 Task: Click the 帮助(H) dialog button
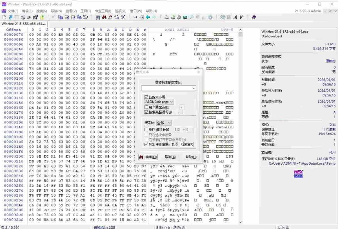coord(191,157)
